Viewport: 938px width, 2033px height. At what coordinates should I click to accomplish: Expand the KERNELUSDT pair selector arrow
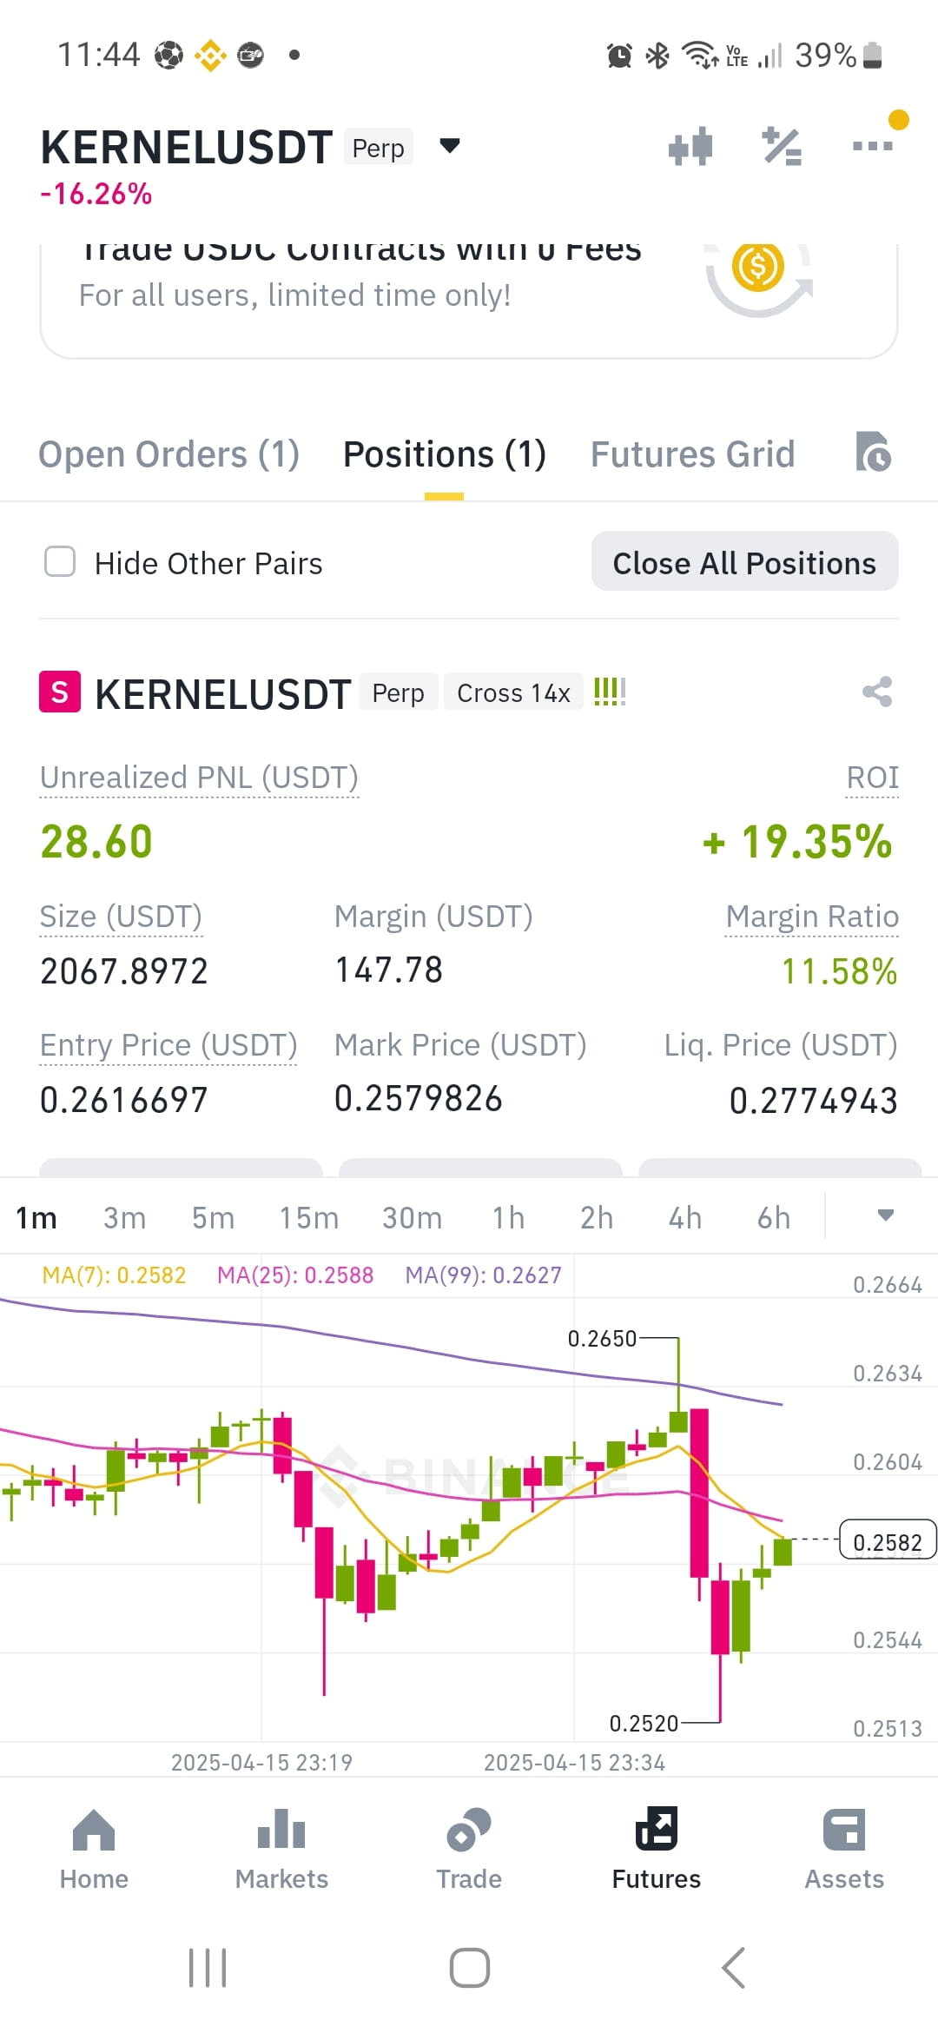tap(449, 145)
